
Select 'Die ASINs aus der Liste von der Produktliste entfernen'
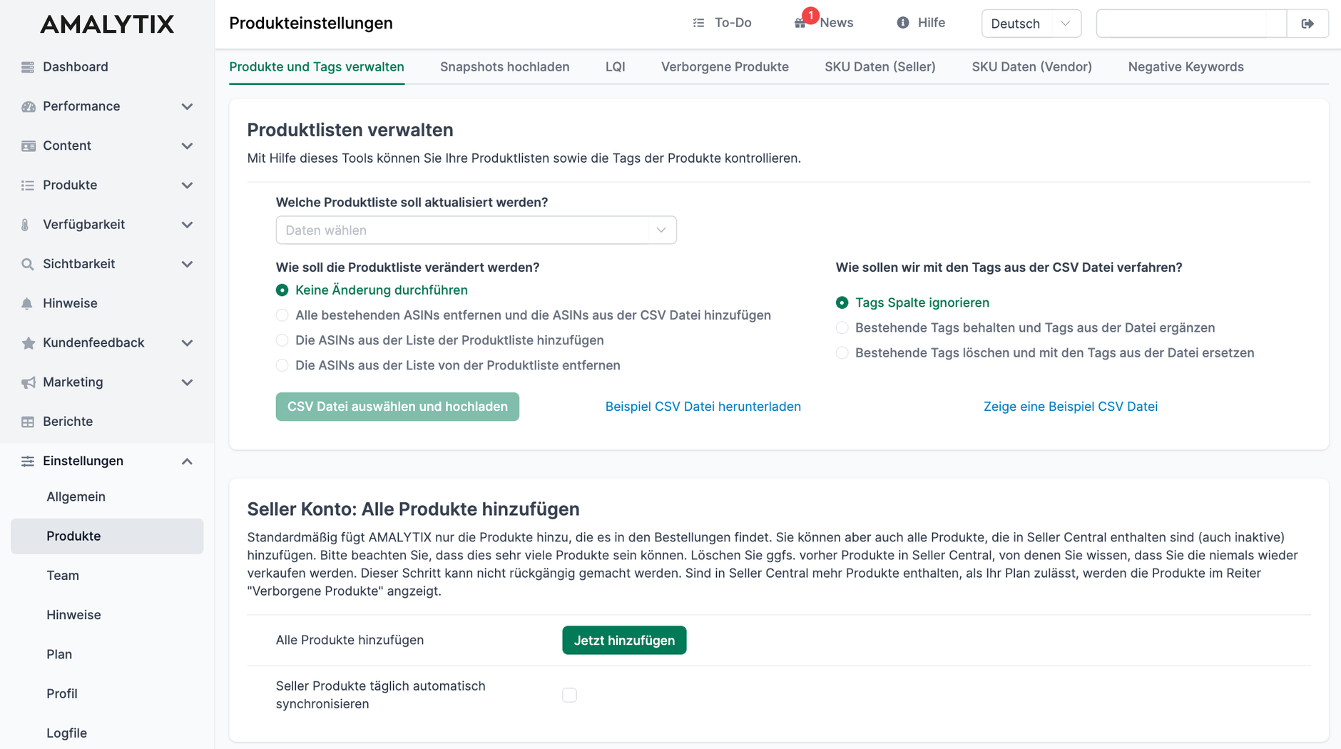coord(282,365)
